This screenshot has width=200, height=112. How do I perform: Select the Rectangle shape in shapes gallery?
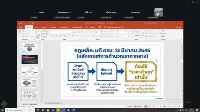(x=126, y=31)
